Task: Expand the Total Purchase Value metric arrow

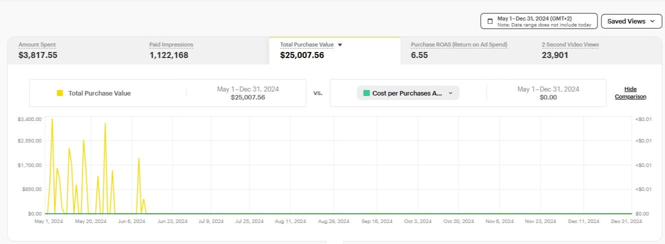Action: (340, 45)
